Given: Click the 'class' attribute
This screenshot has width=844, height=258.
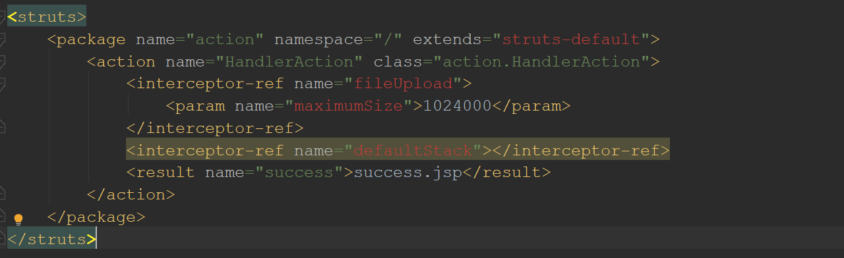Looking at the screenshot, I should point(398,62).
